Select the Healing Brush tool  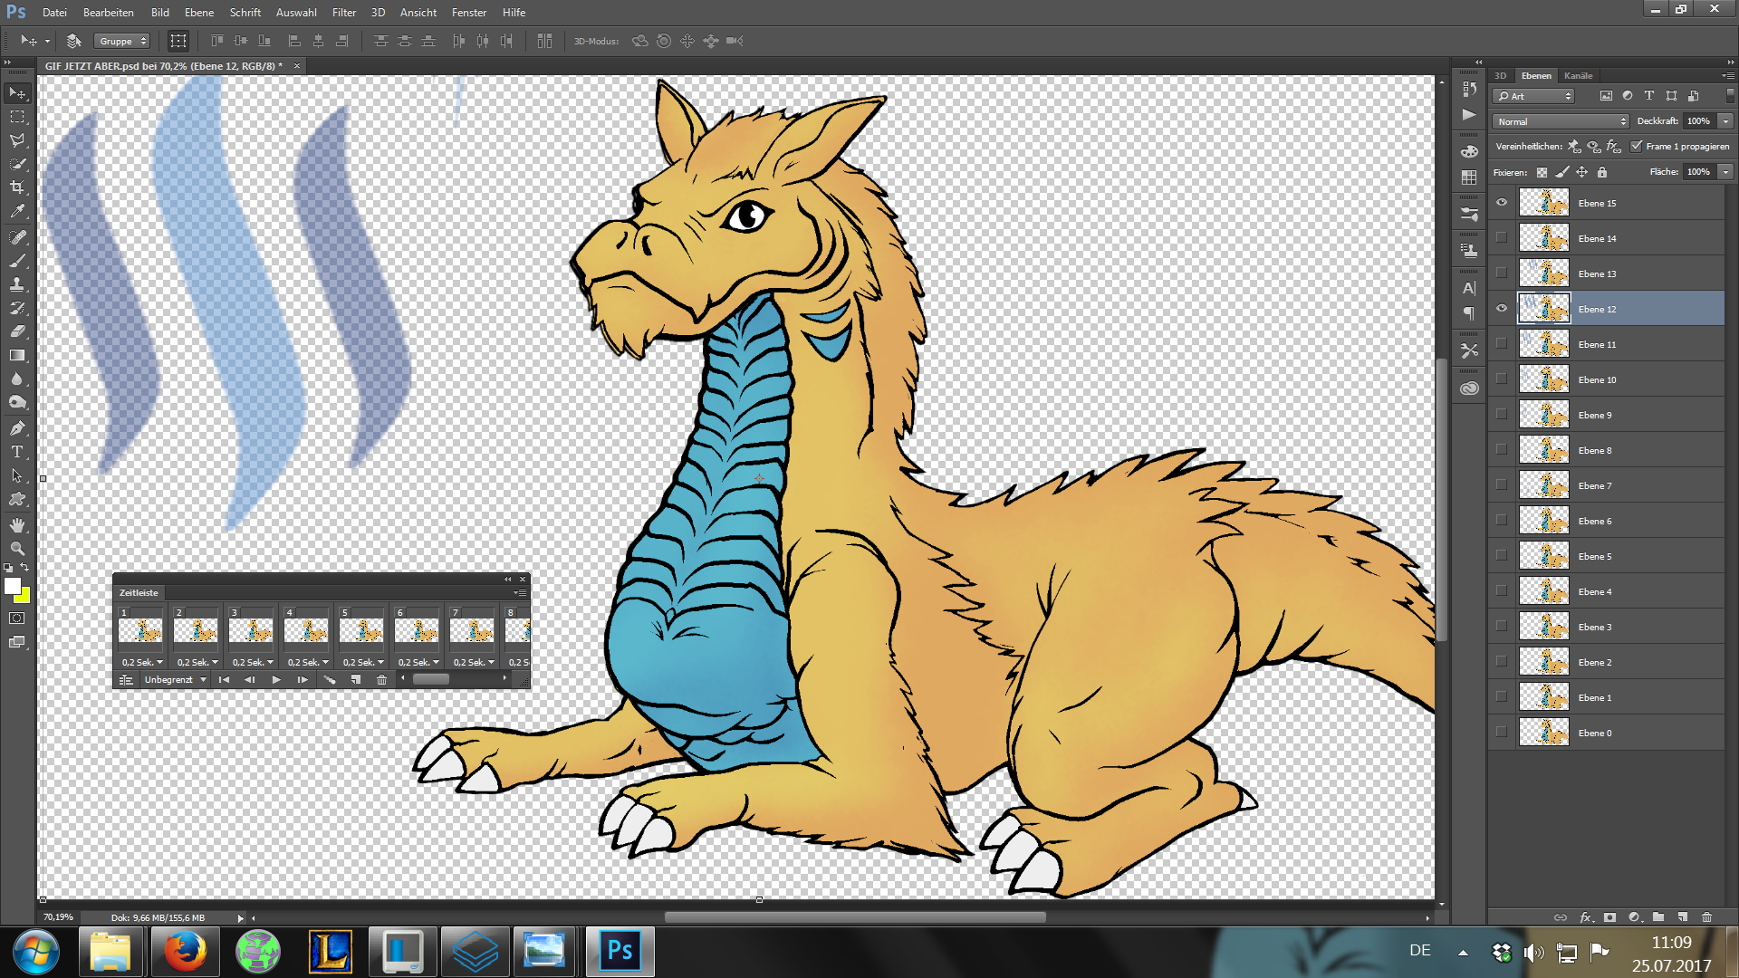point(17,237)
